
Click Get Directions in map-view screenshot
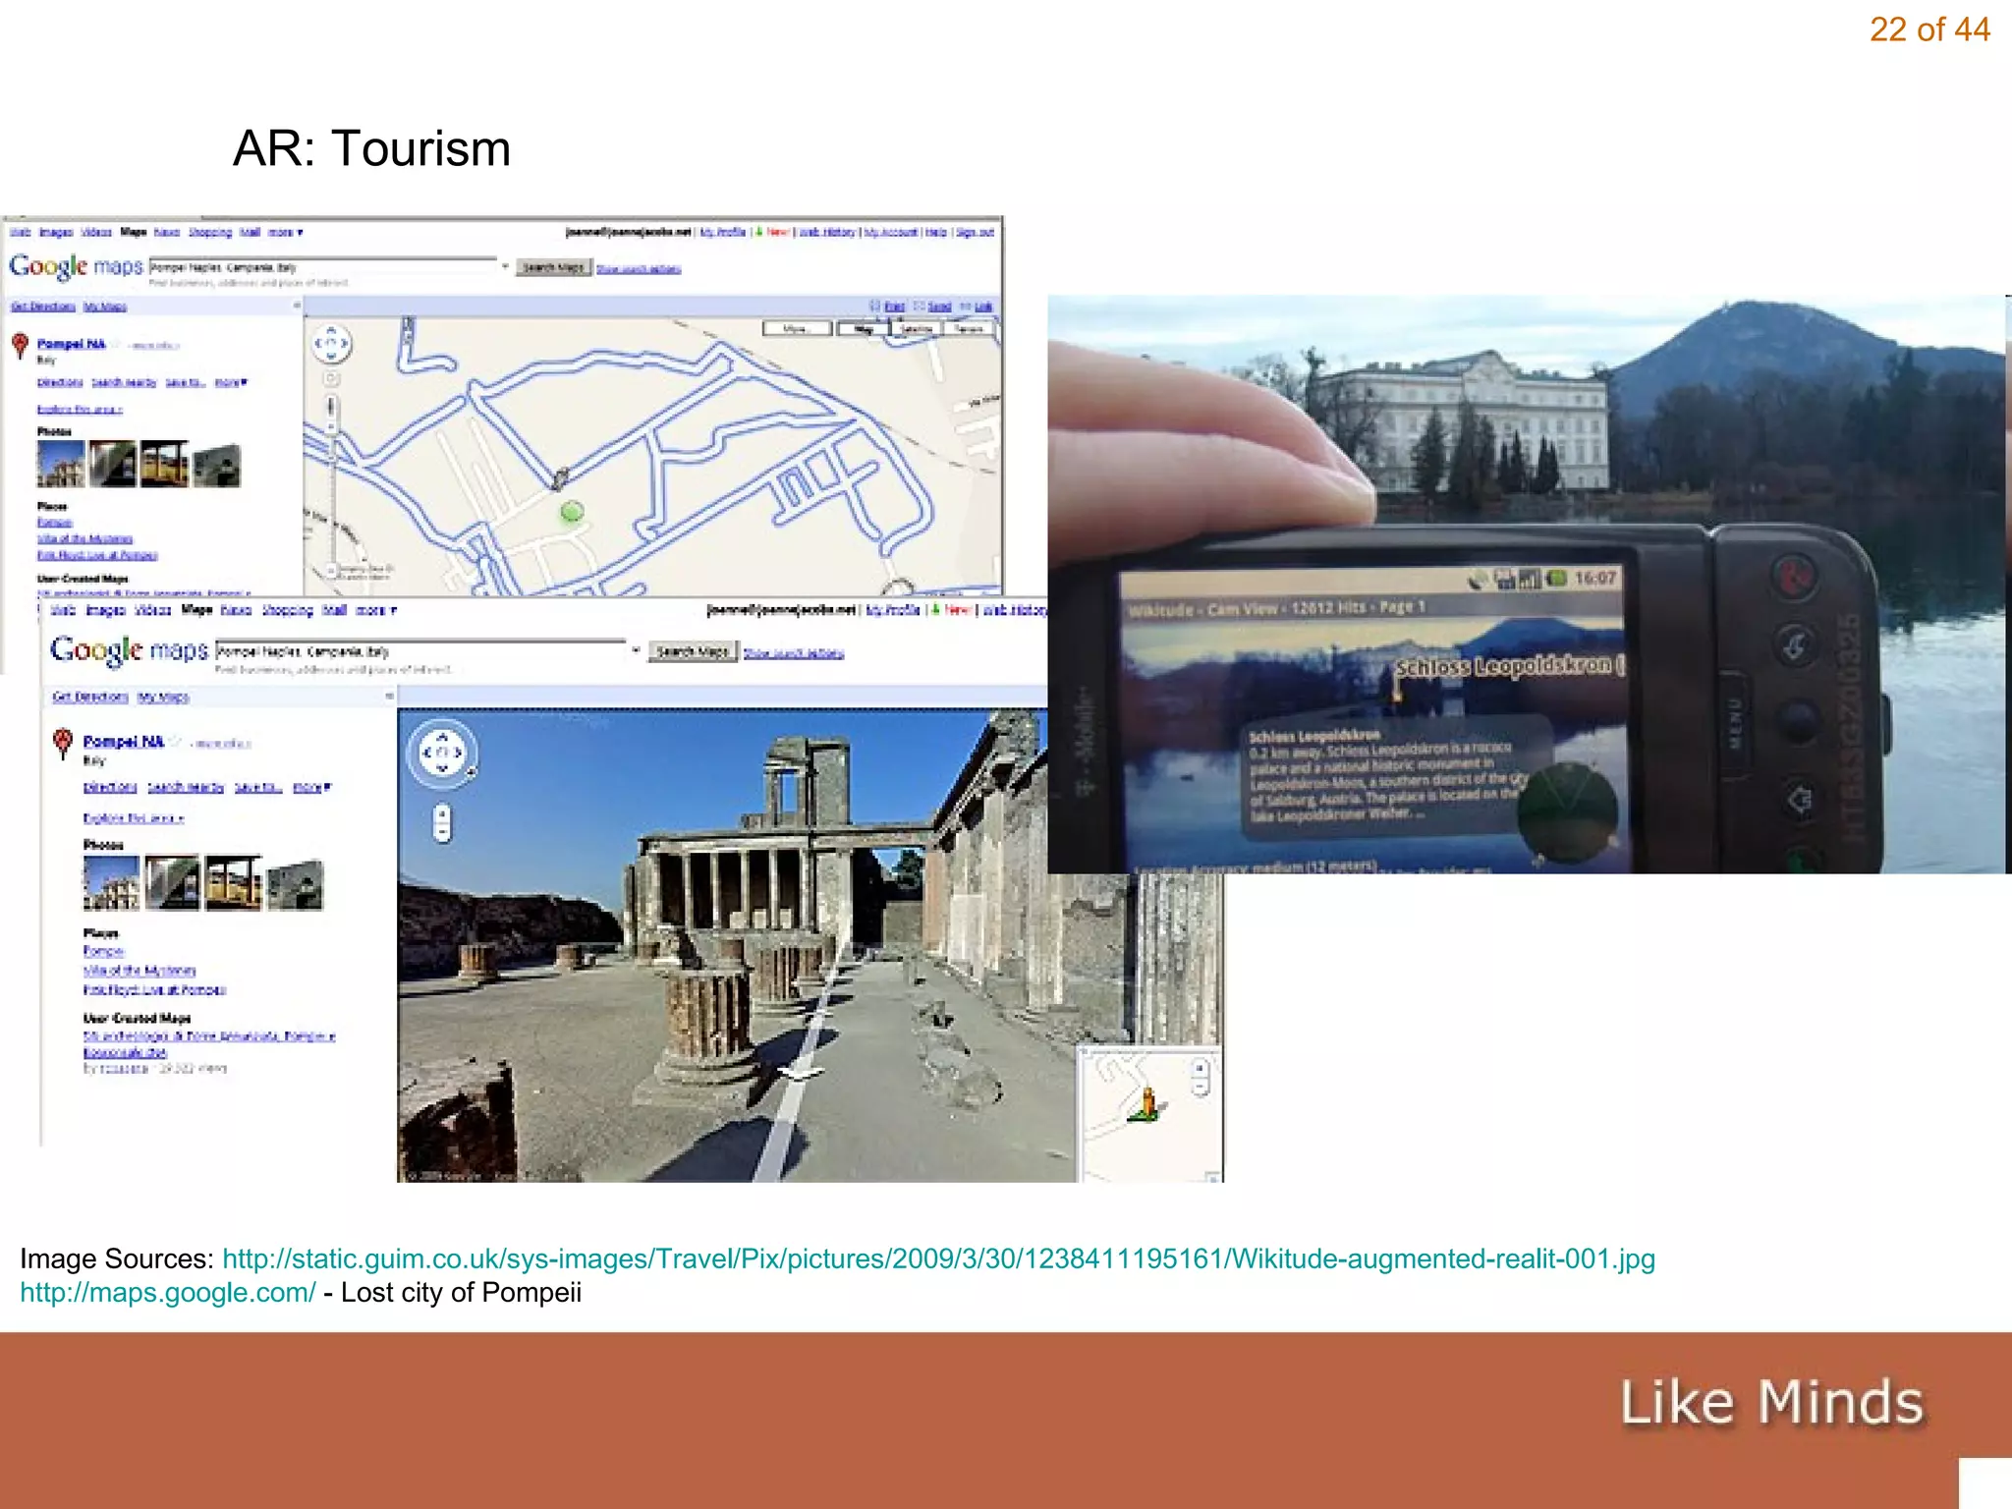click(x=43, y=307)
